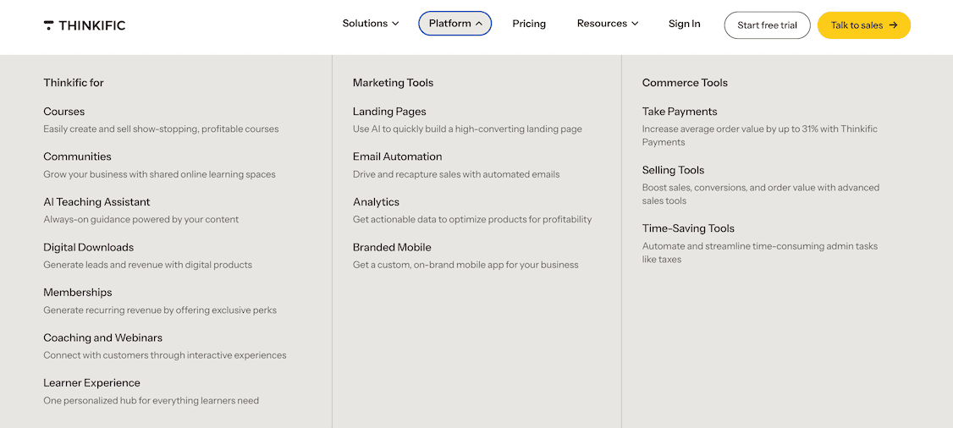Select Learner Experience
Image resolution: width=953 pixels, height=428 pixels.
(x=91, y=383)
